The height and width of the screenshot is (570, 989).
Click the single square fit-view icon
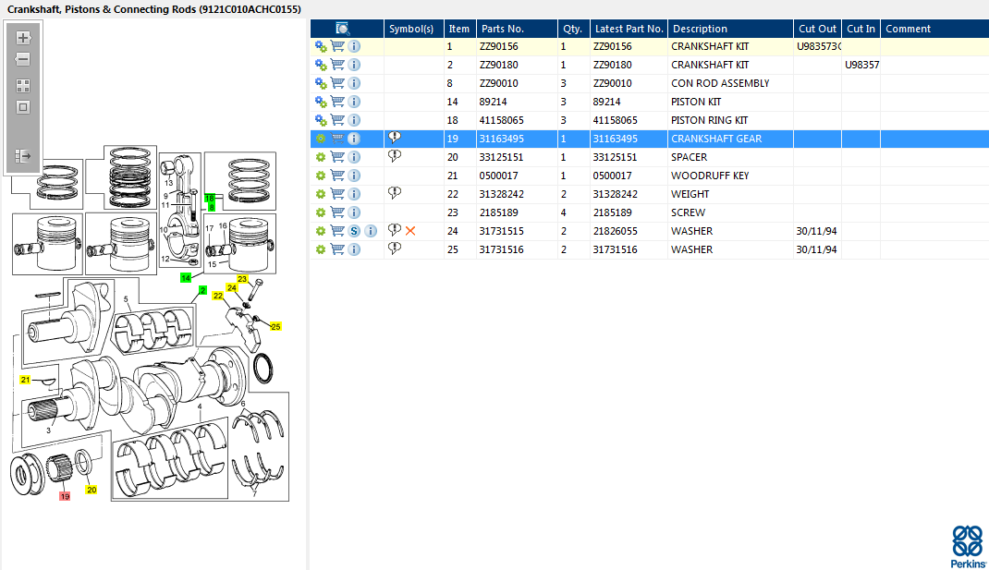pos(23,107)
